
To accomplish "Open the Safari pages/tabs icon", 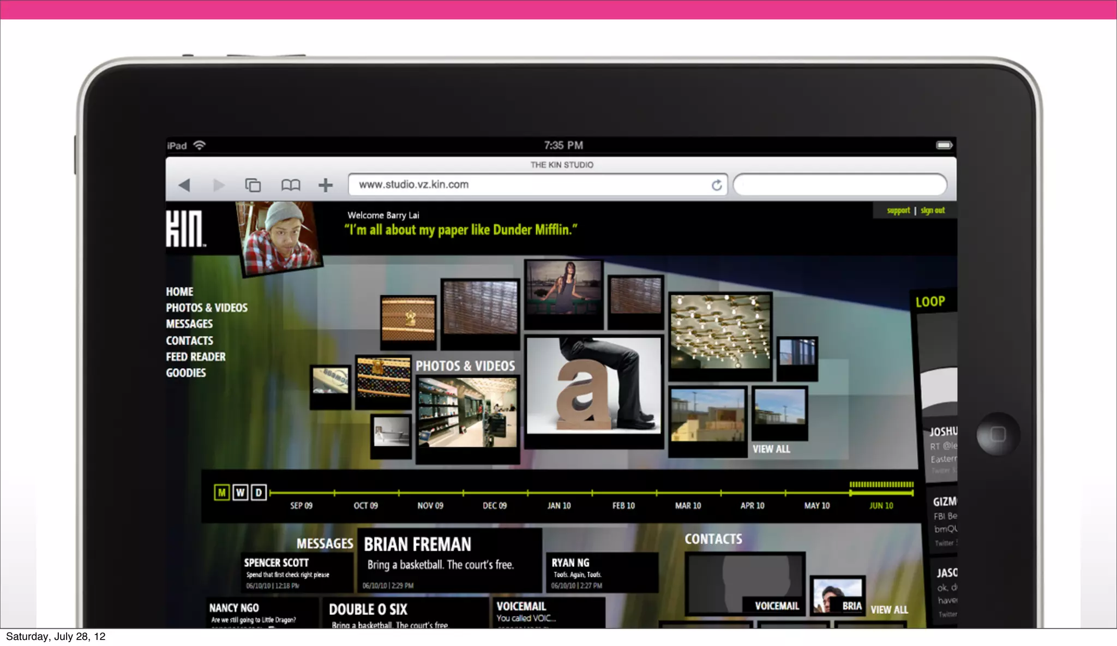I will 253,185.
